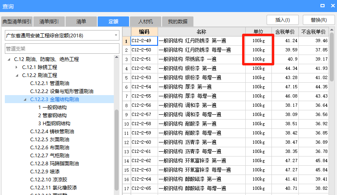Open the 清单指引 tab
Image resolution: width=337 pixels, height=195 pixels.
(49, 21)
